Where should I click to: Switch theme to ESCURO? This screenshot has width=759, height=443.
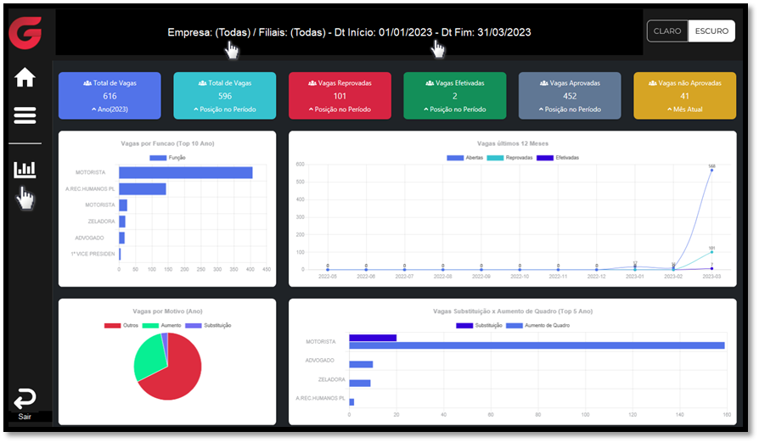[x=711, y=31]
